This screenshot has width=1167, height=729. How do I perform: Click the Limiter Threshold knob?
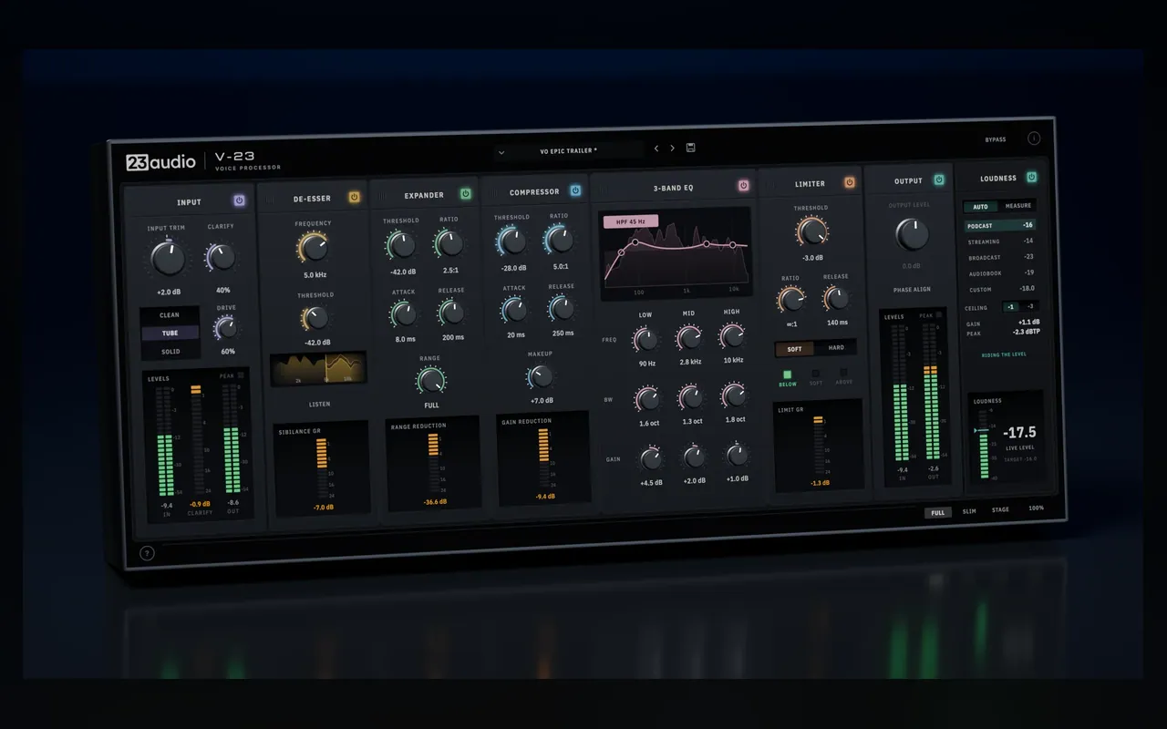pos(811,232)
